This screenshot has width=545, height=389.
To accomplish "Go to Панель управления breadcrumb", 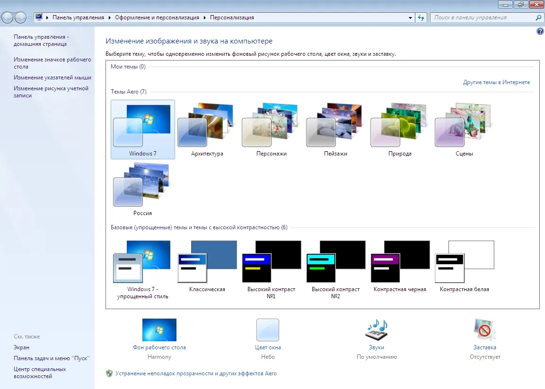I will pyautogui.click(x=78, y=17).
